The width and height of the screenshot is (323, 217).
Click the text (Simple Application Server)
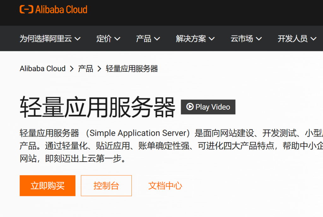[x=138, y=133]
